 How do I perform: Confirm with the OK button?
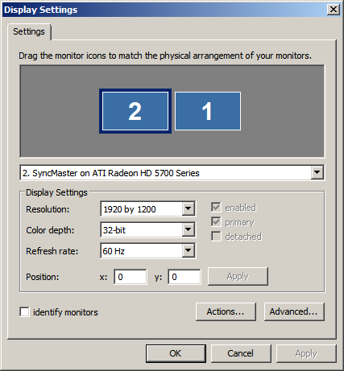pos(176,353)
